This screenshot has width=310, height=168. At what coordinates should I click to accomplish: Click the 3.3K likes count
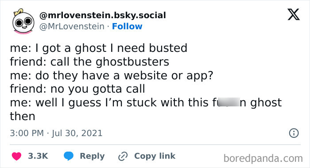click(x=38, y=156)
